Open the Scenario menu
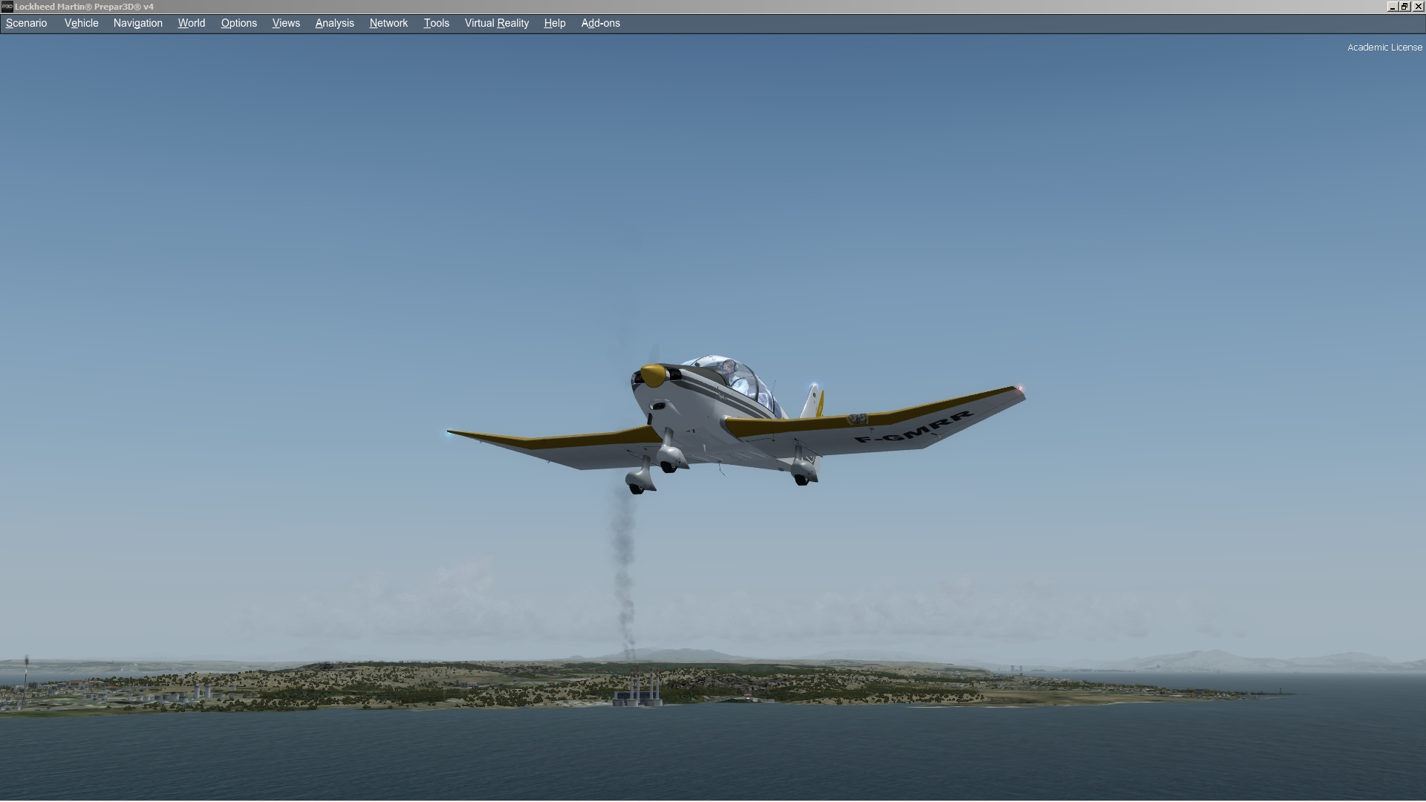1426x802 pixels. (27, 23)
